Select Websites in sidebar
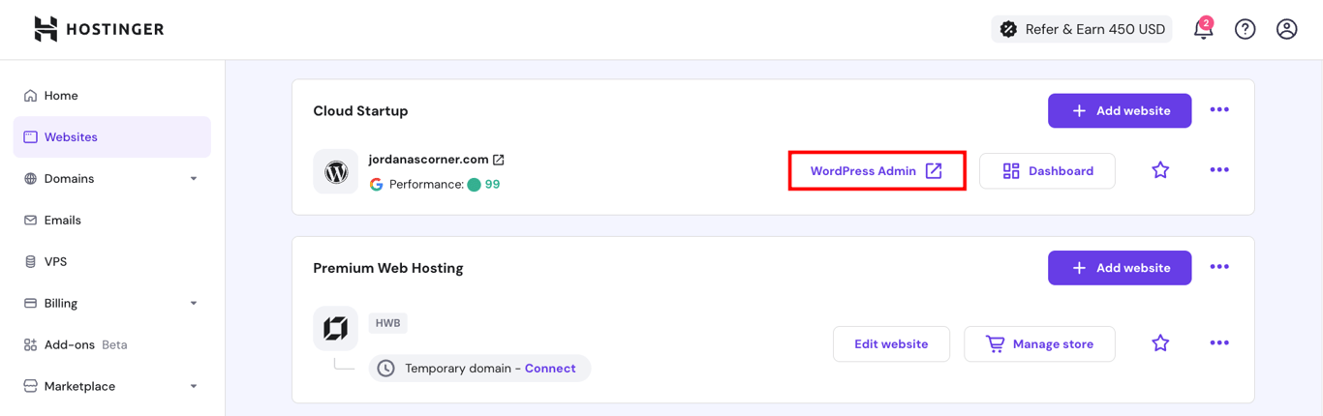1323x416 pixels. [112, 137]
